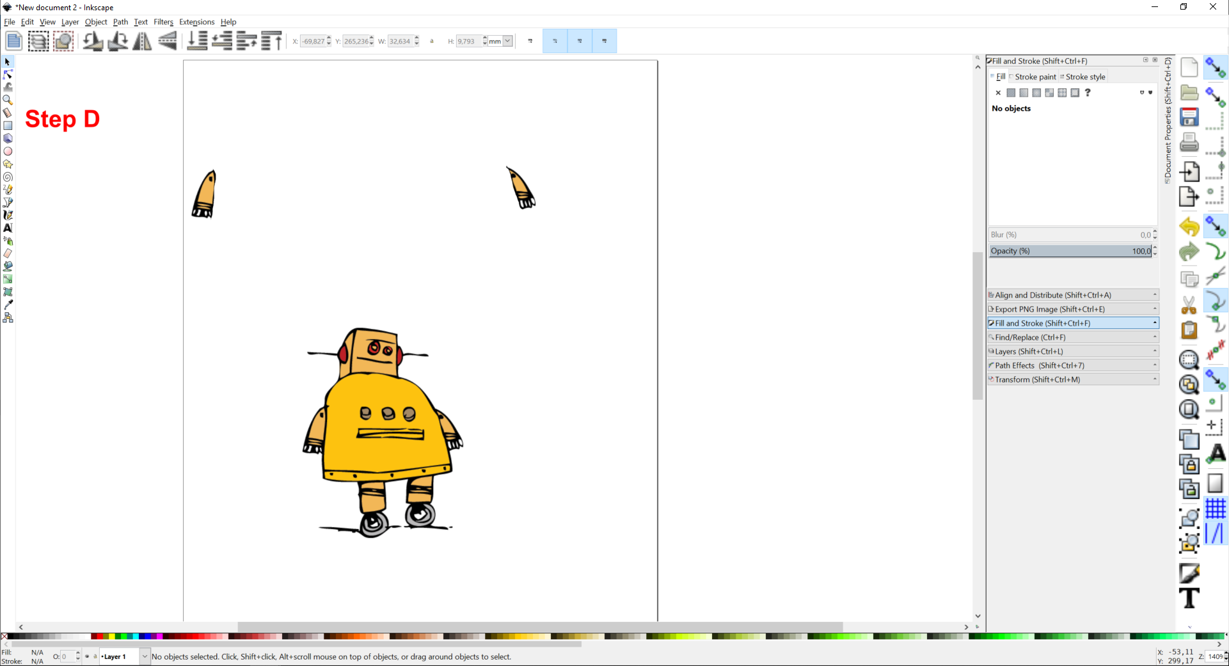Toggle snapping to bounding boxes
The image size is (1229, 666).
(1216, 96)
